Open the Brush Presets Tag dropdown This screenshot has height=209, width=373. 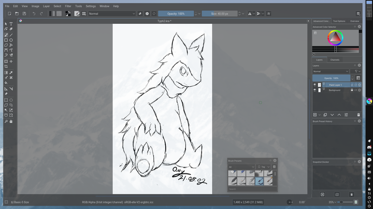click(264, 167)
